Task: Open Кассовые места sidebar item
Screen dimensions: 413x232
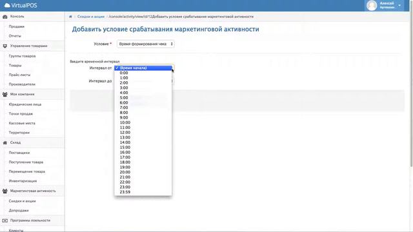Action: click(22, 123)
